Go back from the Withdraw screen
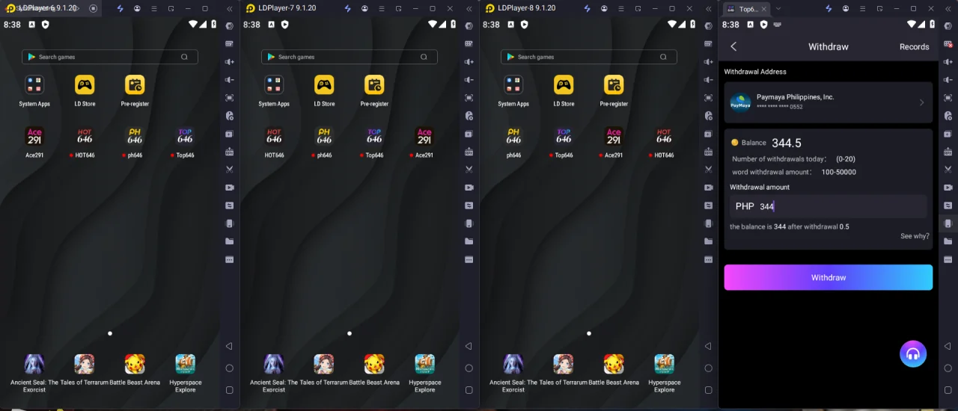 733,46
